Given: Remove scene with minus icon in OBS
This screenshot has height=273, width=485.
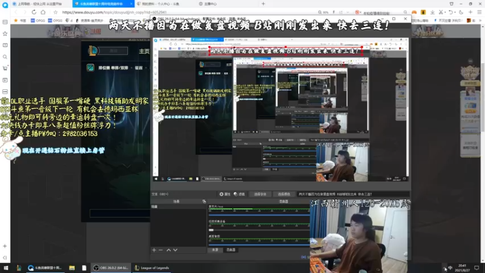Looking at the screenshot, I should pyautogui.click(x=161, y=250).
